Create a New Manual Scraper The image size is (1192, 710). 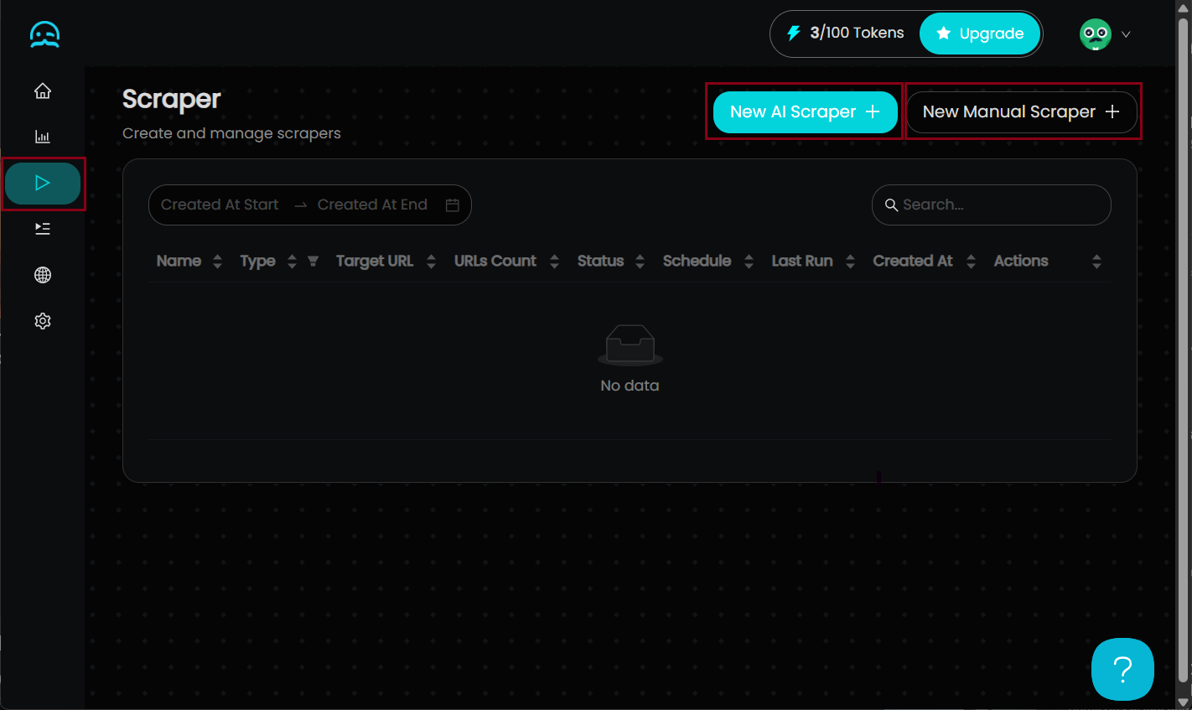pos(1022,111)
